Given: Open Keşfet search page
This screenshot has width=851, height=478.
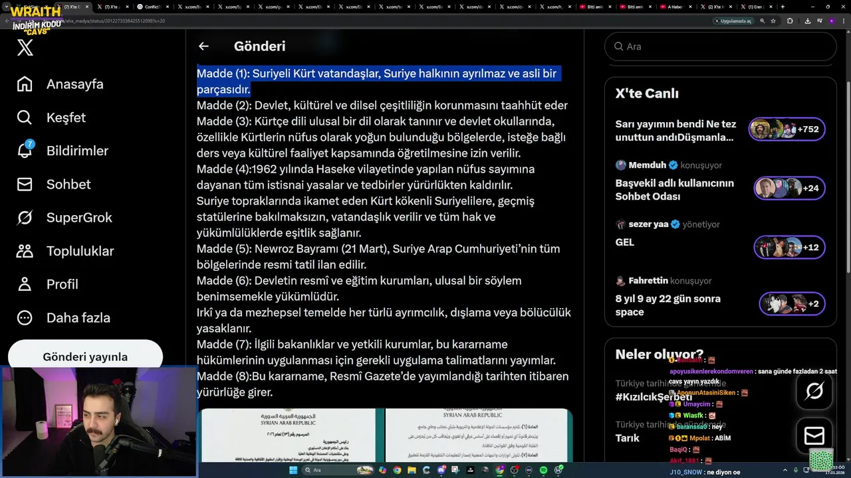Looking at the screenshot, I should click(51, 118).
